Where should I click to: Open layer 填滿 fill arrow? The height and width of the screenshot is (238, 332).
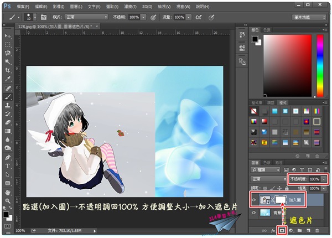point(324,188)
